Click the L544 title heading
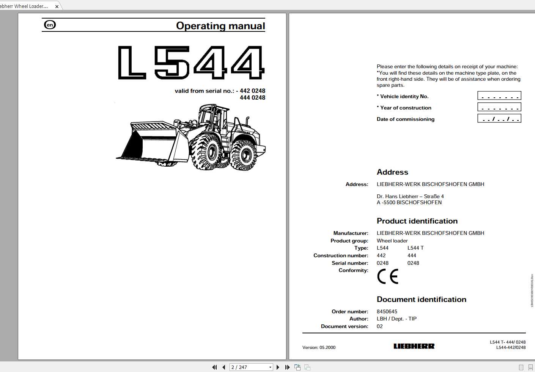535x372 pixels. click(190, 63)
